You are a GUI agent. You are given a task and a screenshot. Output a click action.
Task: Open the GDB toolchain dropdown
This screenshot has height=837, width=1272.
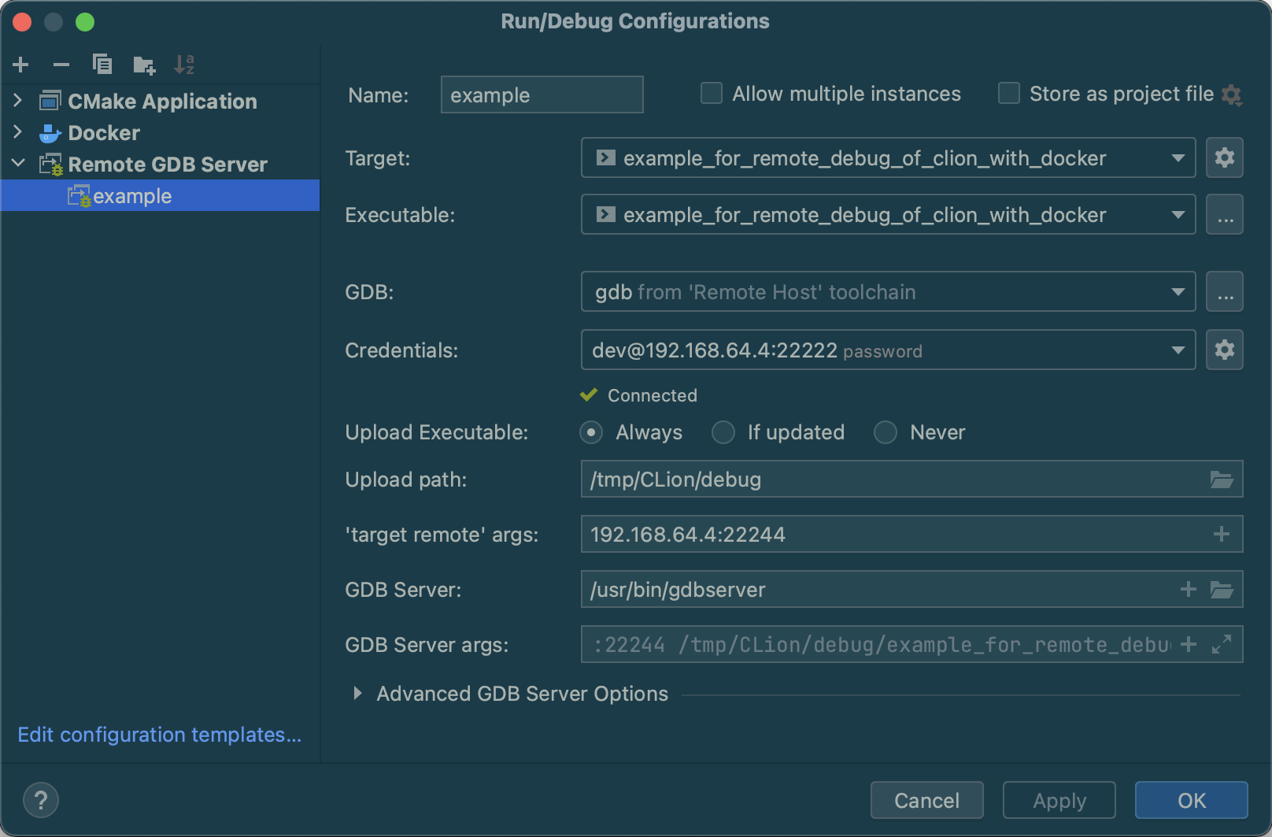pos(889,291)
